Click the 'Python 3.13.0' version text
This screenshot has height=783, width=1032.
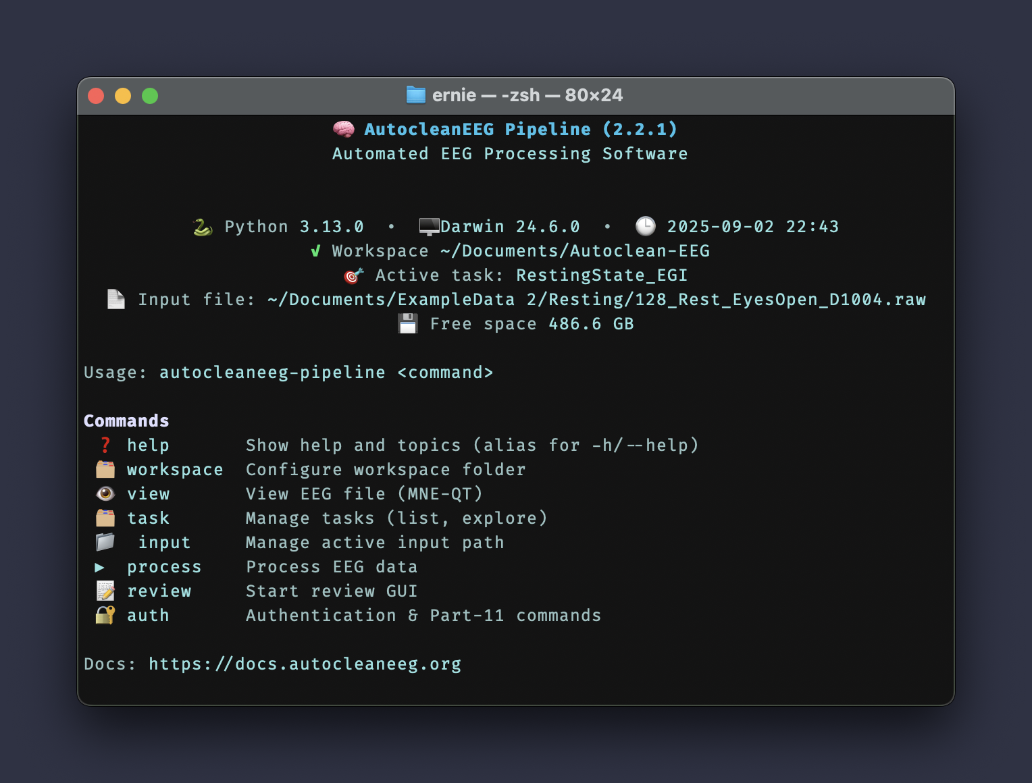point(294,227)
